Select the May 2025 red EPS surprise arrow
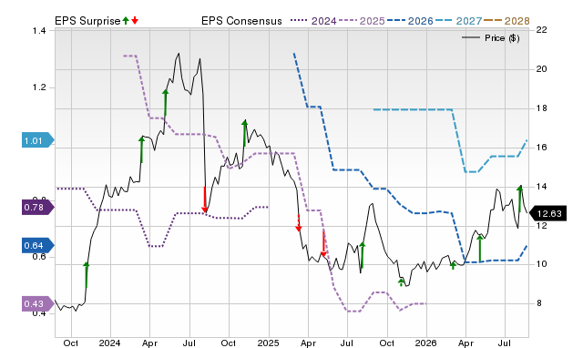 323,244
